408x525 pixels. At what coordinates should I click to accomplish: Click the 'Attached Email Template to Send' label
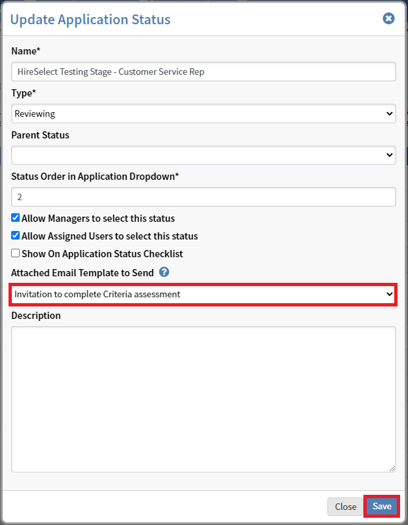tap(83, 272)
